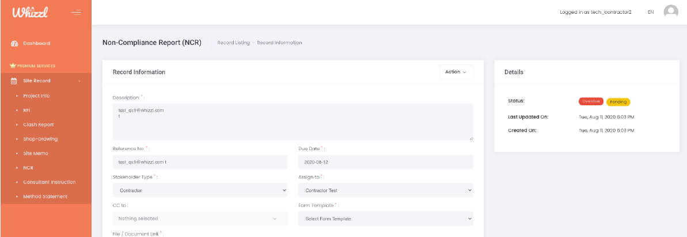This screenshot has height=237, width=687.
Task: Go to Shop-Drawing in sidebar
Action: 40,139
